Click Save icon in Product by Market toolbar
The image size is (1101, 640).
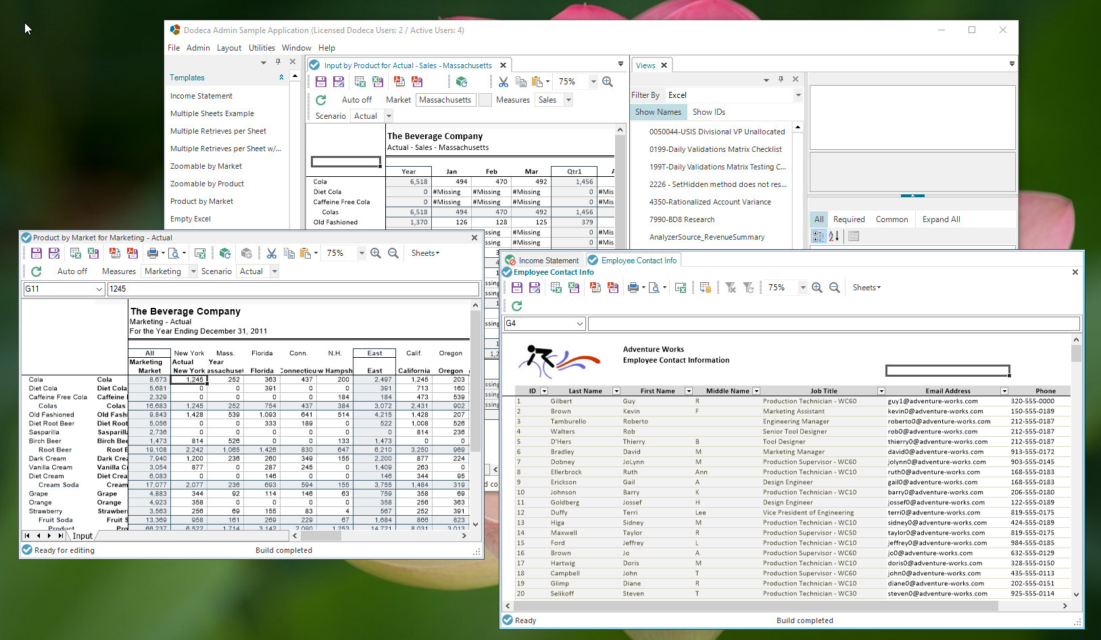[36, 253]
